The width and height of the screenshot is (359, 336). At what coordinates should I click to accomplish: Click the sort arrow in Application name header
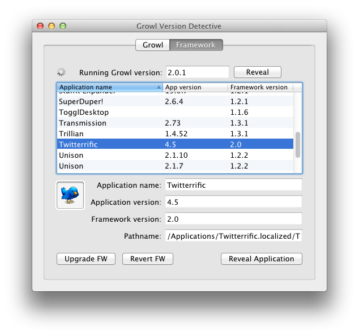click(159, 87)
